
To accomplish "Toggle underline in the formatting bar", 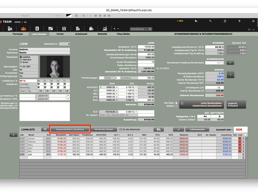I will tap(90, 16).
